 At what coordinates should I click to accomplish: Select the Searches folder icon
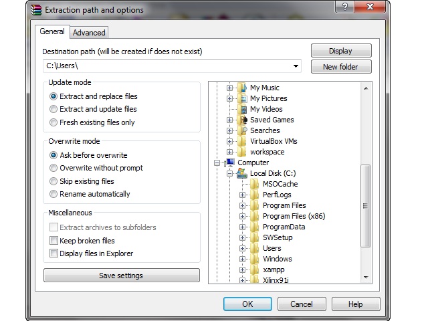[242, 130]
